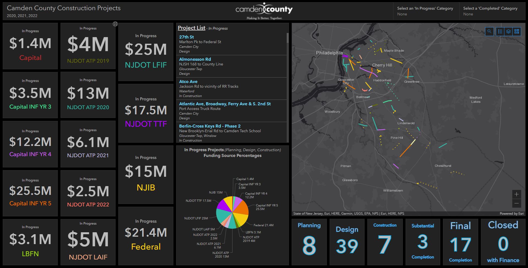Click the 'Powered by Esri' attribution
Image resolution: width=528 pixels, height=268 pixels.
coord(512,214)
